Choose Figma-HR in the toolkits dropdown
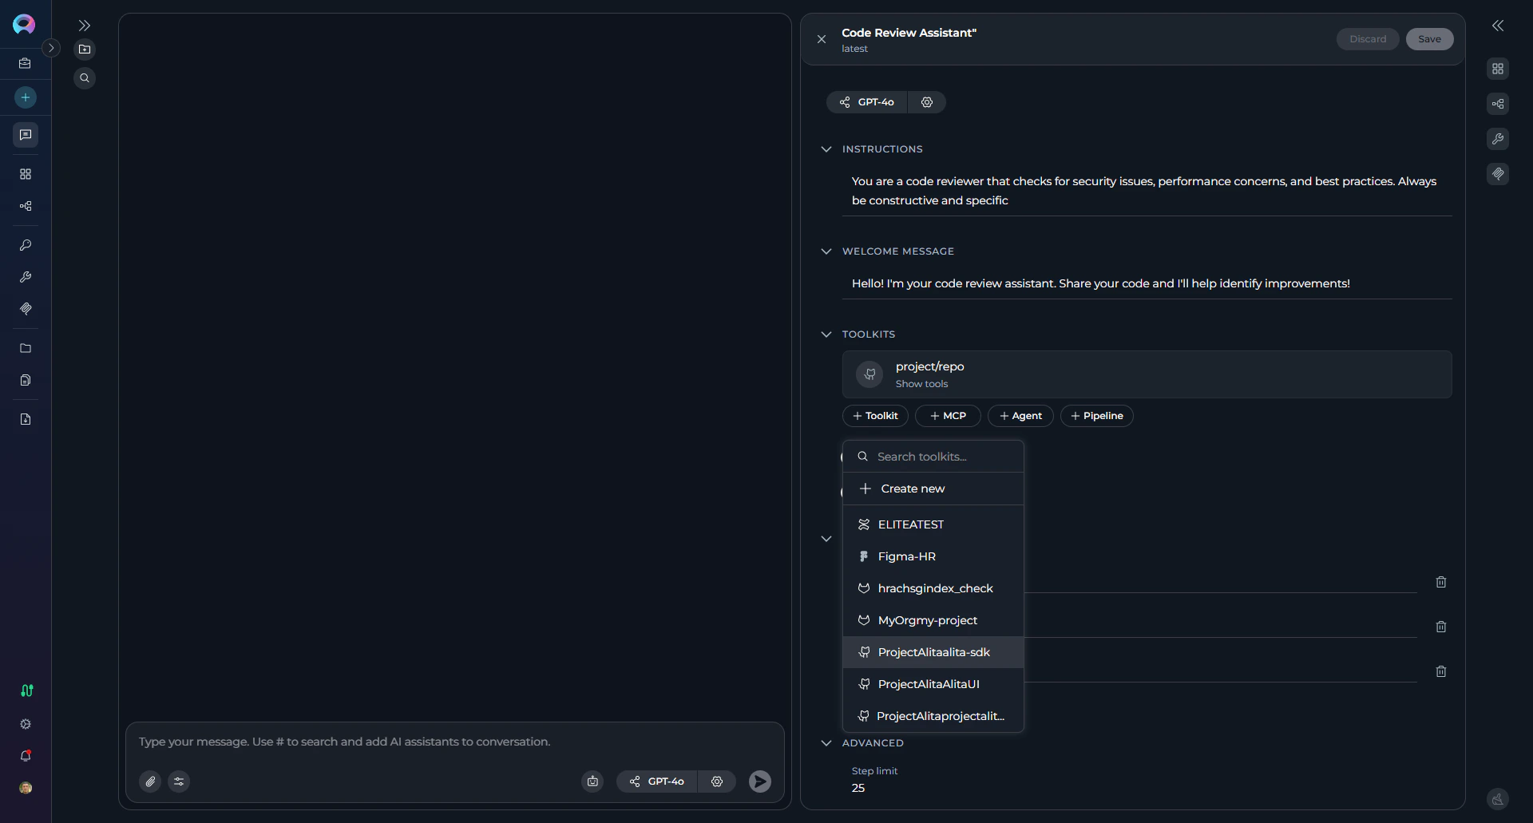This screenshot has width=1533, height=823. tap(906, 556)
